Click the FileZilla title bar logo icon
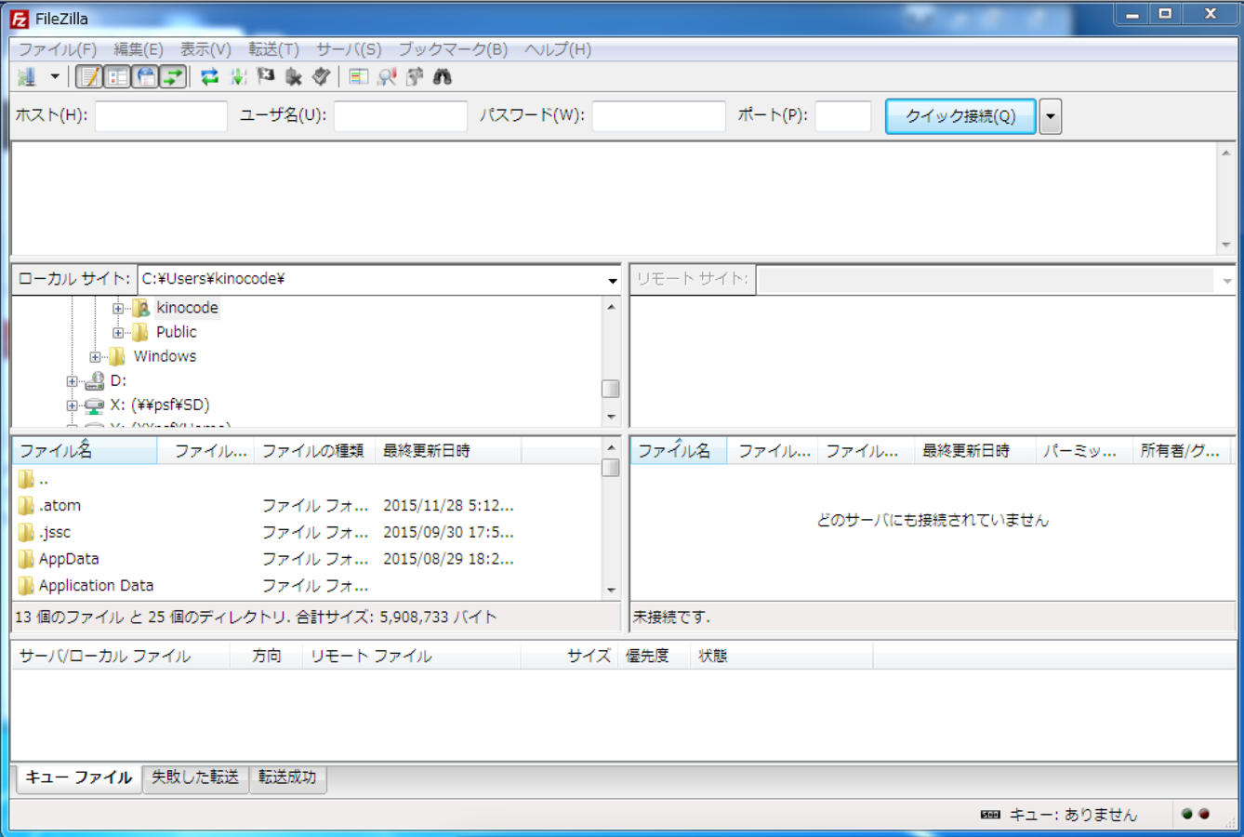The width and height of the screenshot is (1244, 837). click(19, 19)
